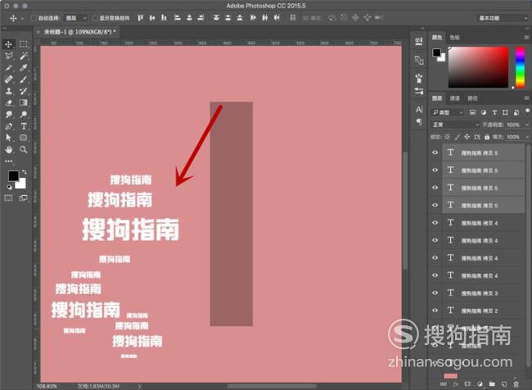The height and width of the screenshot is (390, 532).
Task: Toggle lock position
Action: click(x=467, y=137)
